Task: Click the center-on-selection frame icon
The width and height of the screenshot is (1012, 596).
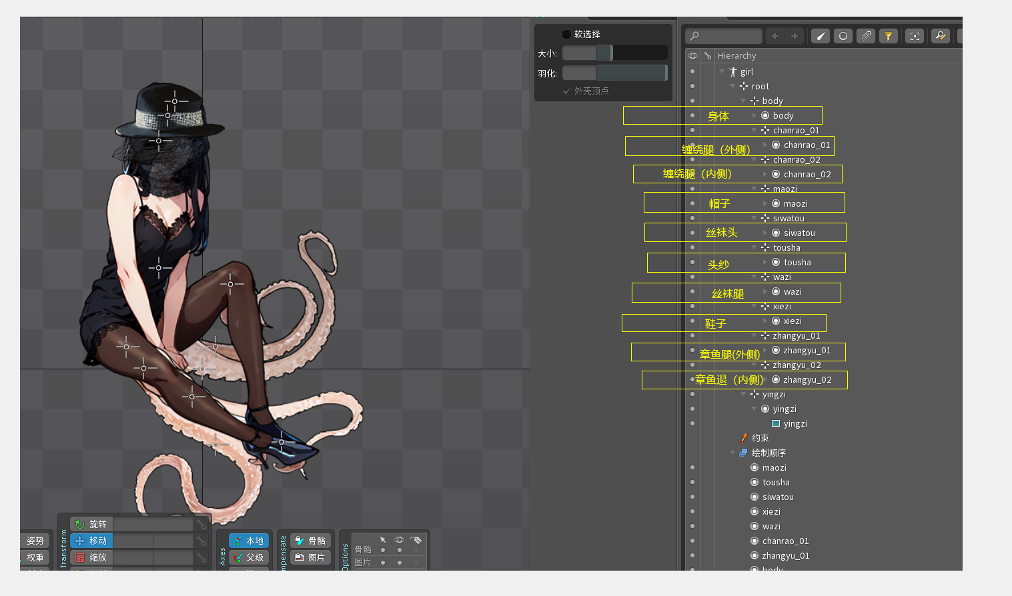Action: point(915,36)
